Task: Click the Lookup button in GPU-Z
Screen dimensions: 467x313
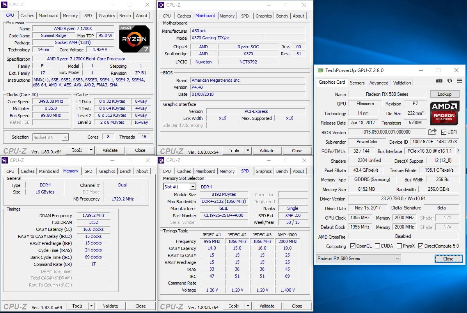Action: [x=444, y=94]
